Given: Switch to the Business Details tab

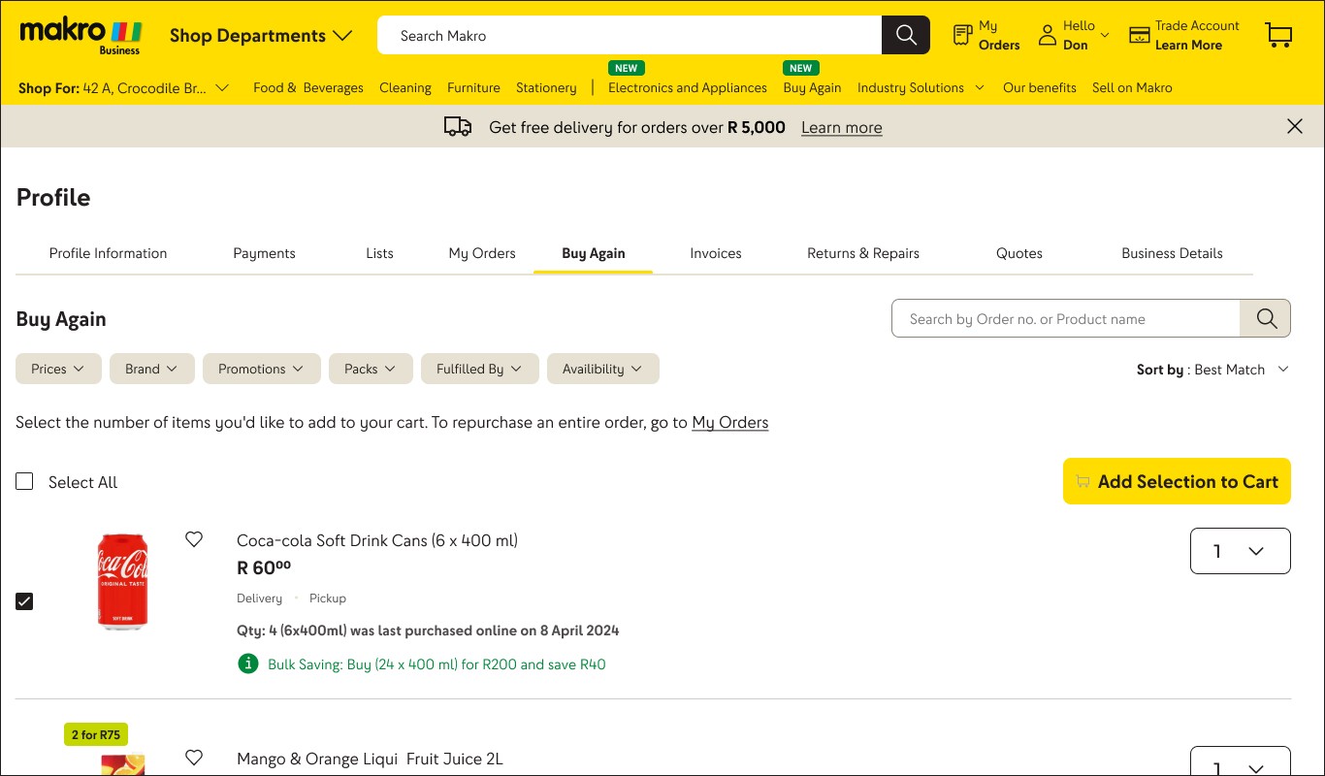Looking at the screenshot, I should click(1172, 253).
